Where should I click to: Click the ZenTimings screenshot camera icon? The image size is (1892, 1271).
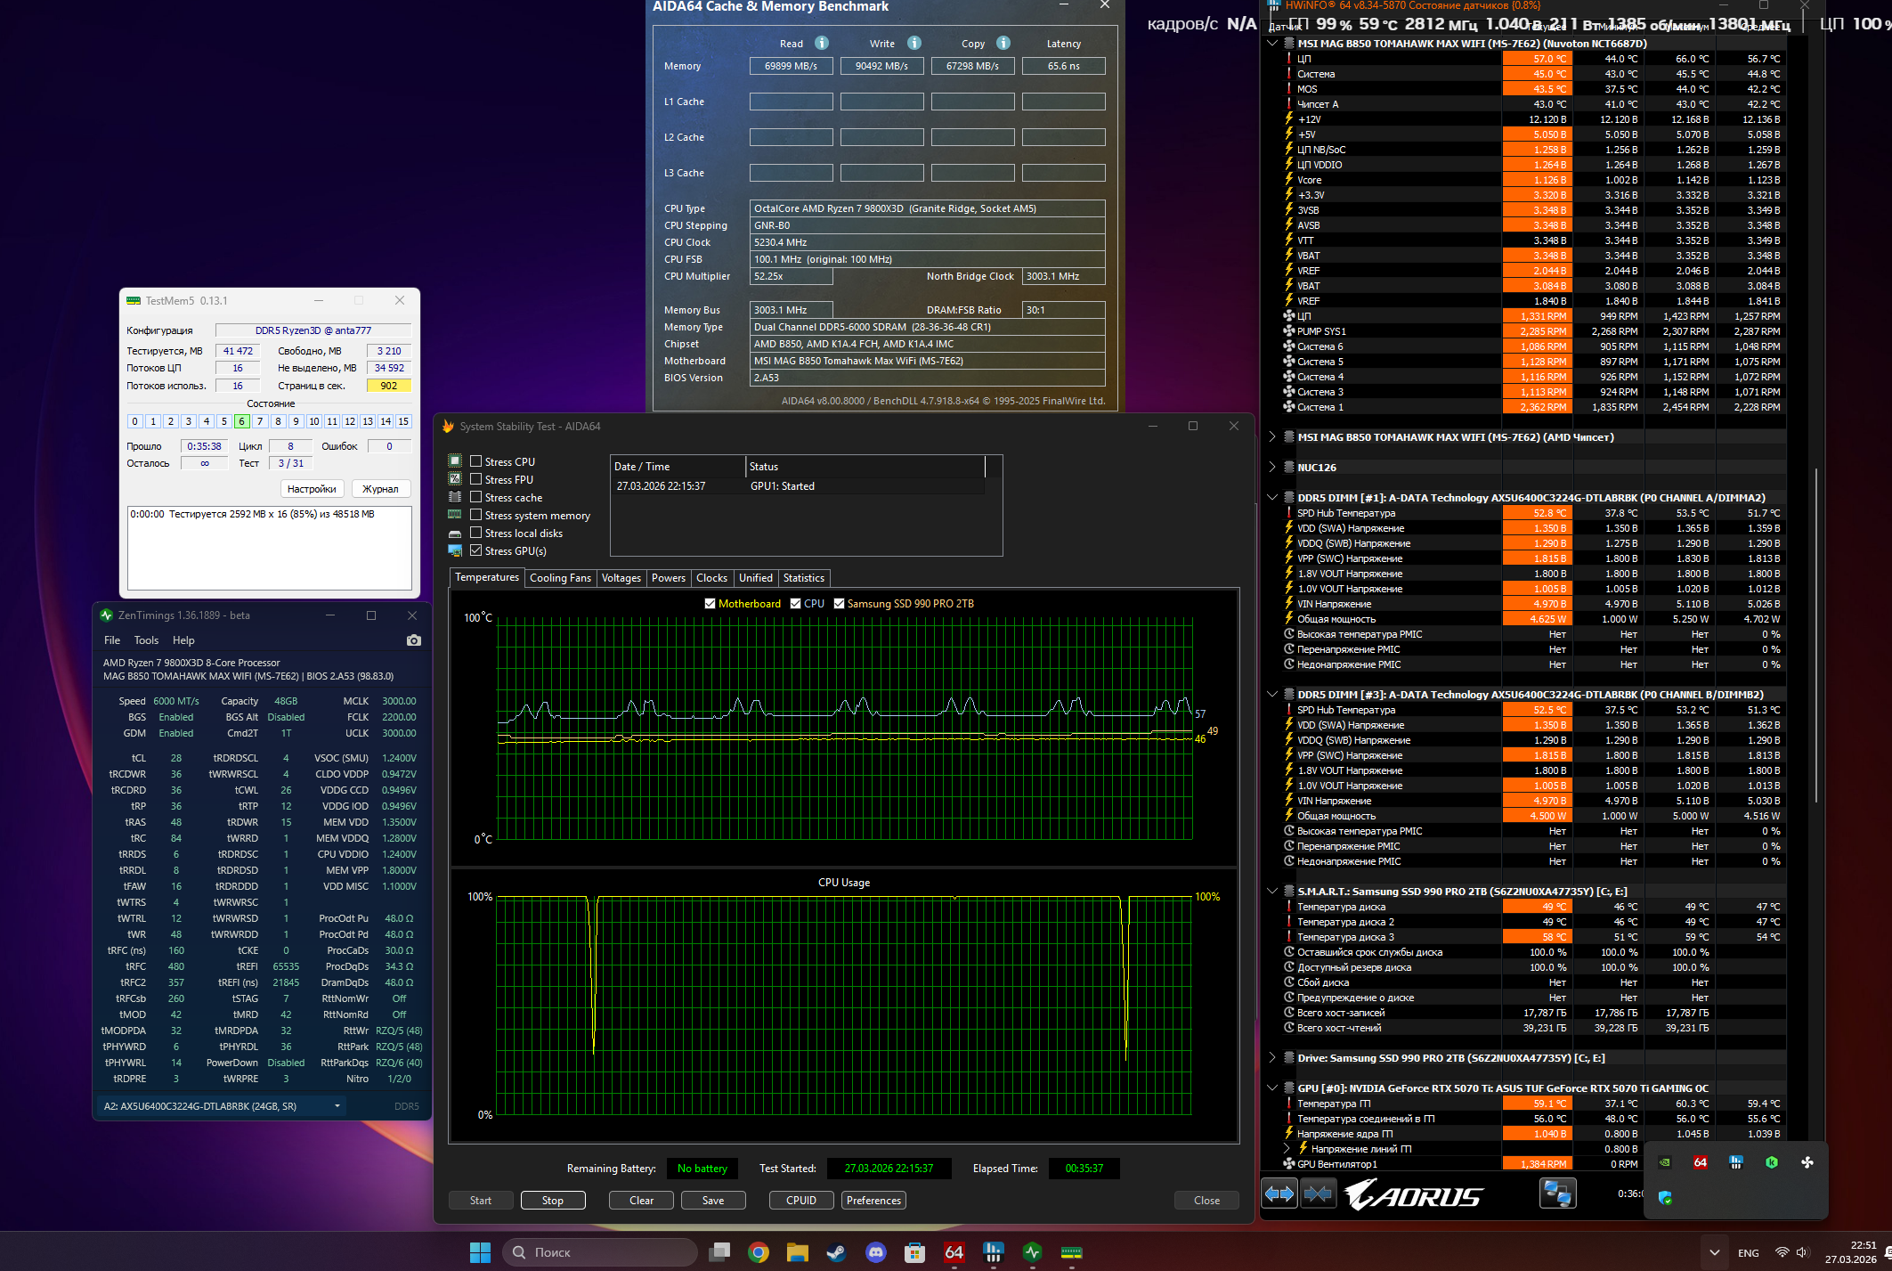413,640
